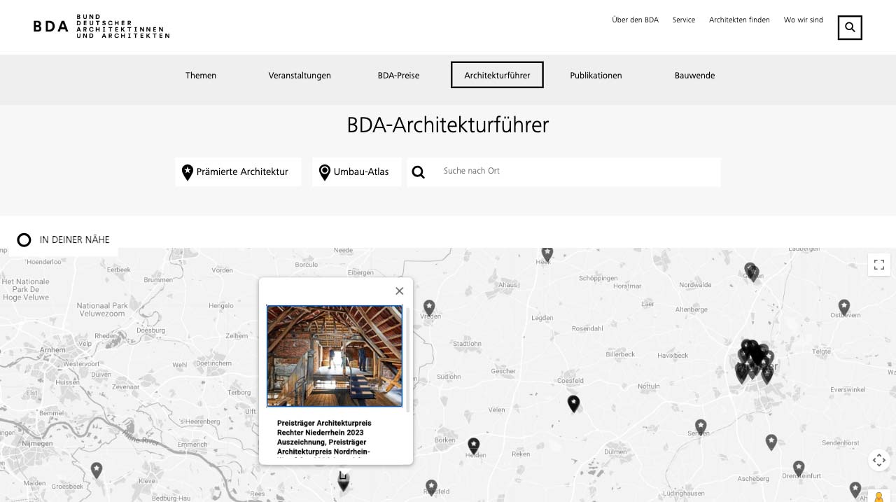Toggle map fullscreen view
Screen dimensions: 896x502
(879, 265)
